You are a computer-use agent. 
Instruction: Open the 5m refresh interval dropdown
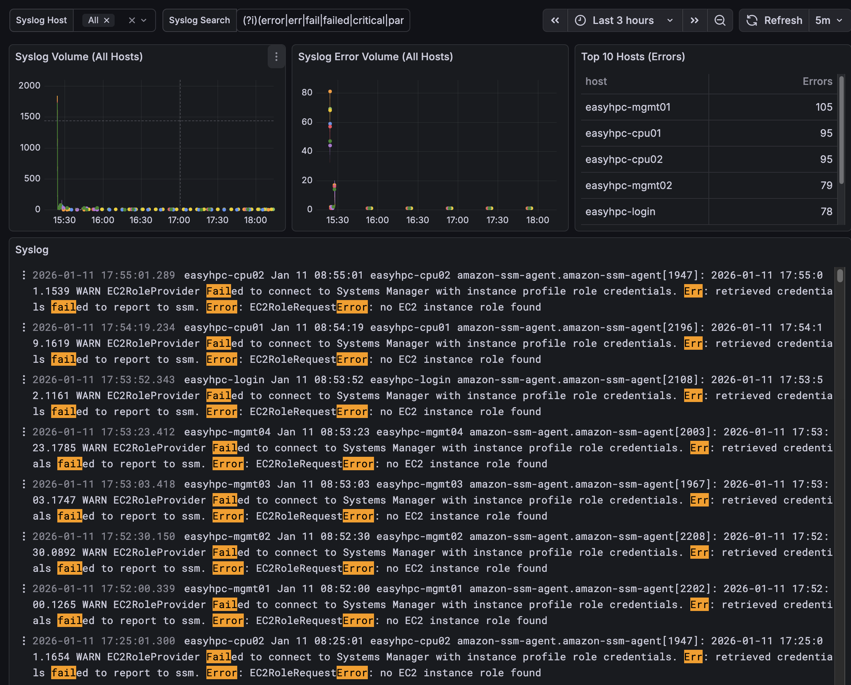tap(829, 21)
